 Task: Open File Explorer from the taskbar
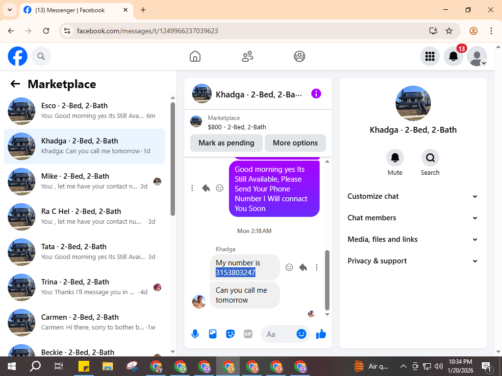107,366
